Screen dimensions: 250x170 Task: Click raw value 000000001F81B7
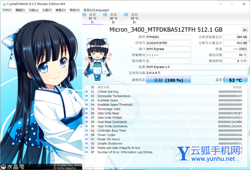tap(230, 113)
